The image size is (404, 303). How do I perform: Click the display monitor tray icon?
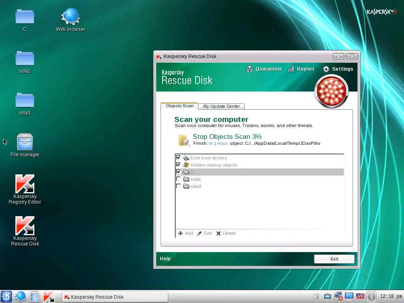click(x=349, y=296)
